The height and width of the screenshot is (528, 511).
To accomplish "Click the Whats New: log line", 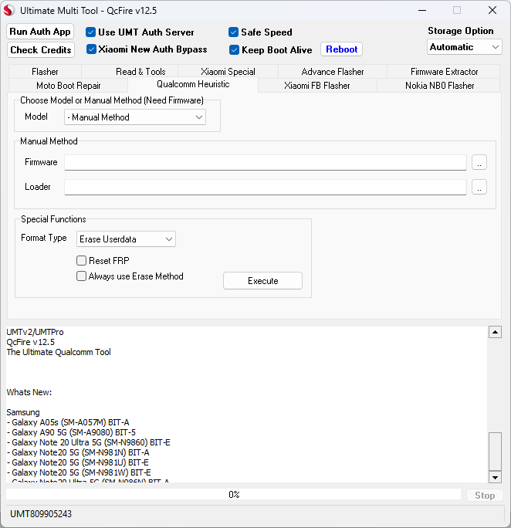I will pos(29,392).
